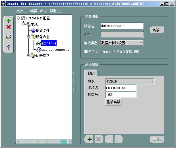
Task: Click the 显示高级 button
Action: click(113, 102)
